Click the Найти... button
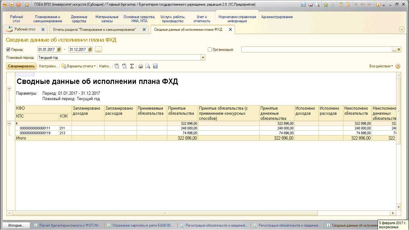 click(105, 66)
